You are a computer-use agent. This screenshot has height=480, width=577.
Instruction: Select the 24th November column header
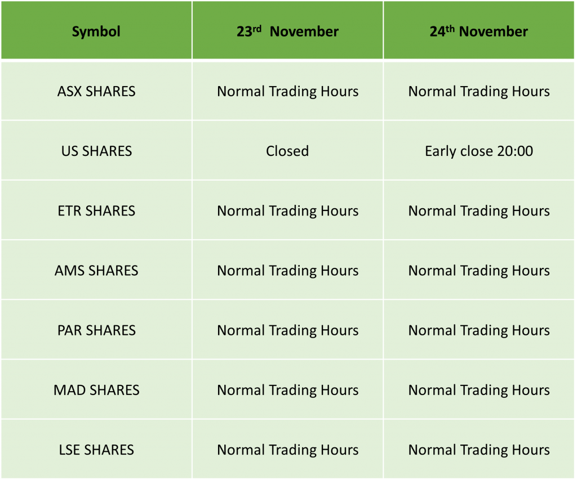click(479, 30)
